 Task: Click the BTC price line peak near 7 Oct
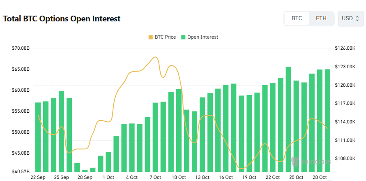click(x=155, y=57)
